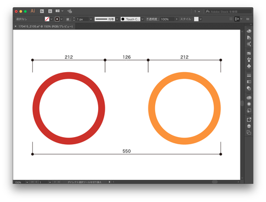The width and height of the screenshot is (266, 202).
Task: Go to the previous artboard button
Action: [37, 182]
